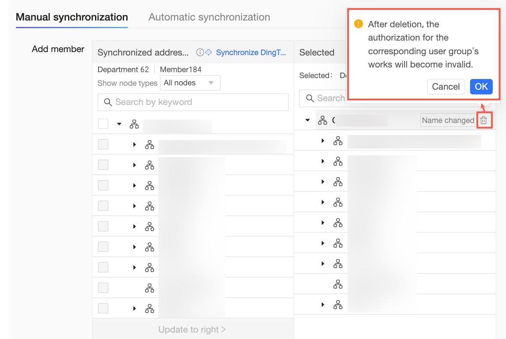Click the Synchronize DingTalk link
The height and width of the screenshot is (339, 506).
pyautogui.click(x=249, y=53)
